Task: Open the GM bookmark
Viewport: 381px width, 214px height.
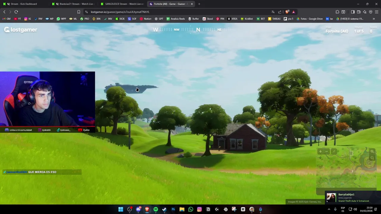Action: 6,19
